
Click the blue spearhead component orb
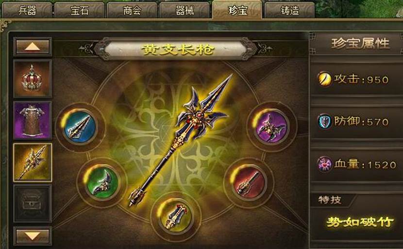coord(80,127)
